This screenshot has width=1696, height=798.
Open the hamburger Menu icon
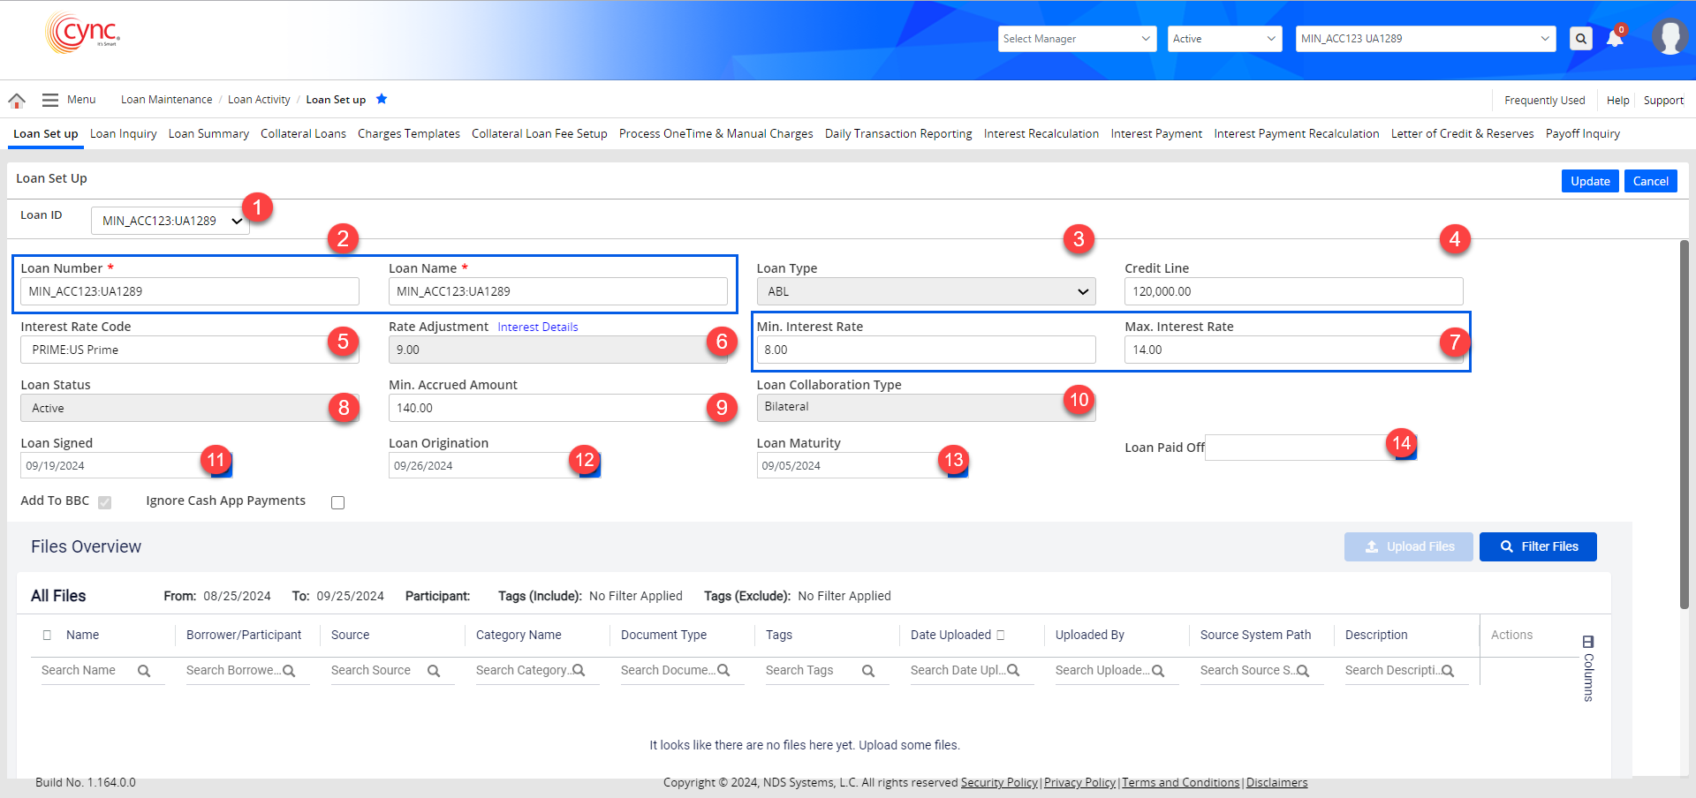tap(50, 101)
